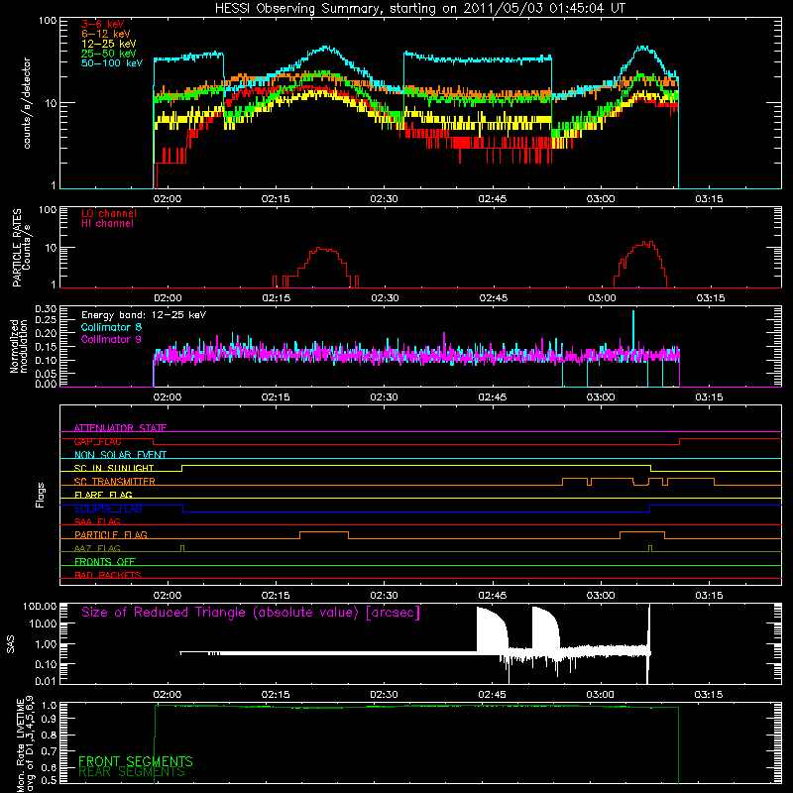Image resolution: width=793 pixels, height=793 pixels.
Task: Click the PARTICLE_FLAG label
Action: pyautogui.click(x=111, y=535)
